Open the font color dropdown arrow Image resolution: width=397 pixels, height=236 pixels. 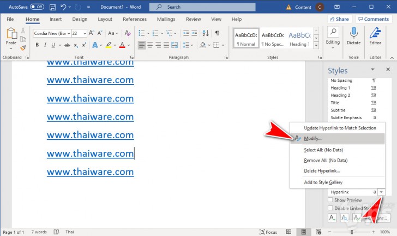[129, 45]
